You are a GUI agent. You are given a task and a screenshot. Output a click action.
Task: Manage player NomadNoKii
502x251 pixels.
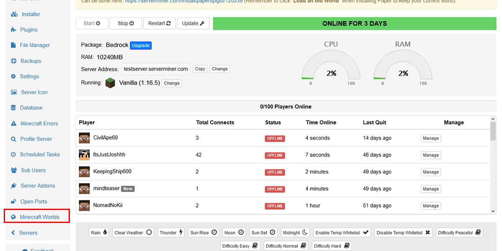[x=431, y=206]
